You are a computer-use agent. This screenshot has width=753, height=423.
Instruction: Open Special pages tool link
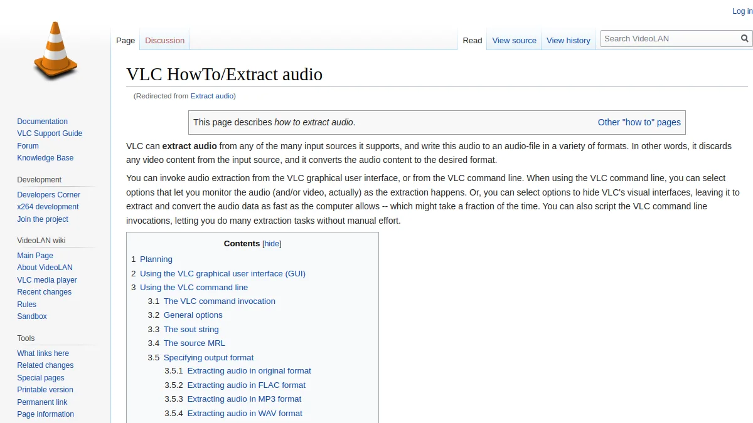41,378
